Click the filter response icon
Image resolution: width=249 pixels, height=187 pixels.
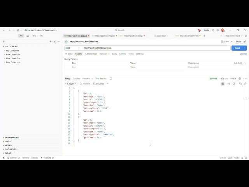point(229,84)
